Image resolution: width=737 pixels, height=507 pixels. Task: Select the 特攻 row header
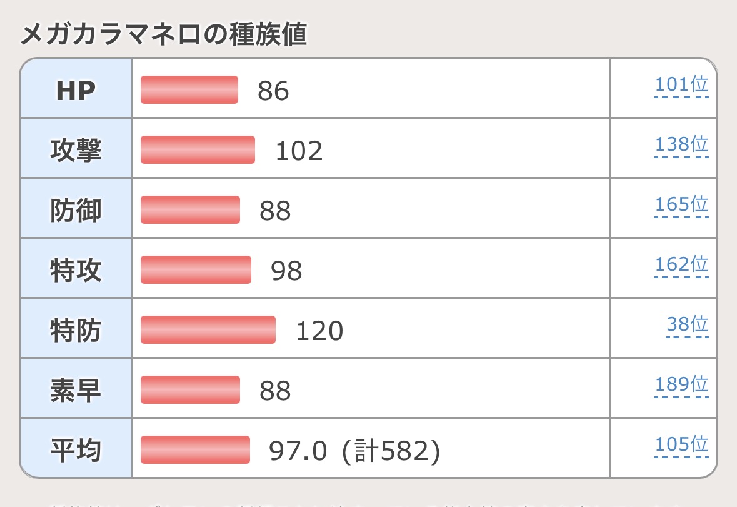pos(76,271)
